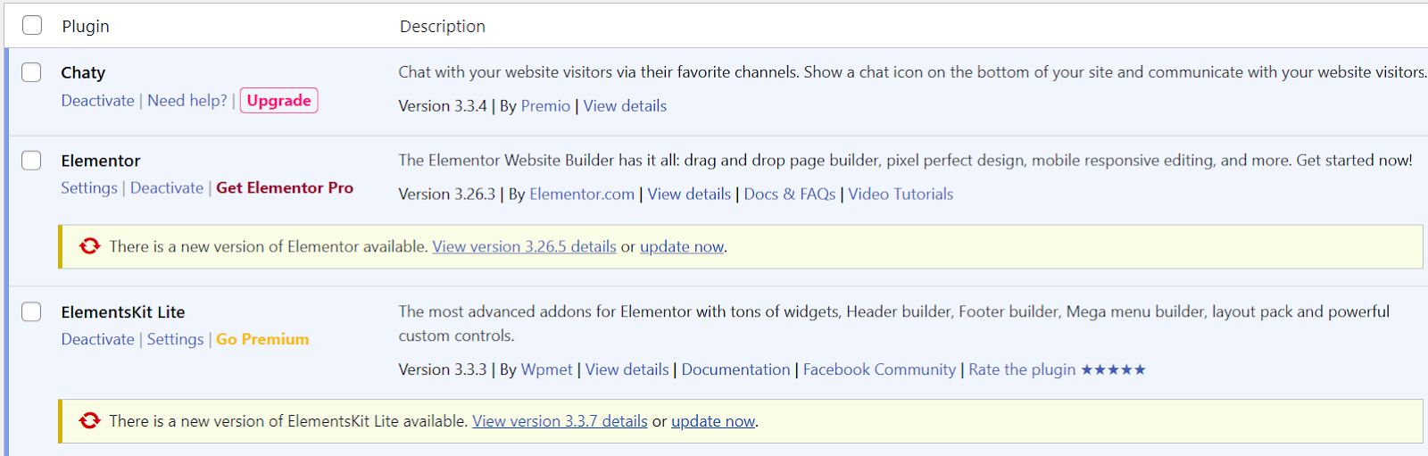Click the Chaty plugin name
Screen dimensions: 1428x456
(x=83, y=73)
